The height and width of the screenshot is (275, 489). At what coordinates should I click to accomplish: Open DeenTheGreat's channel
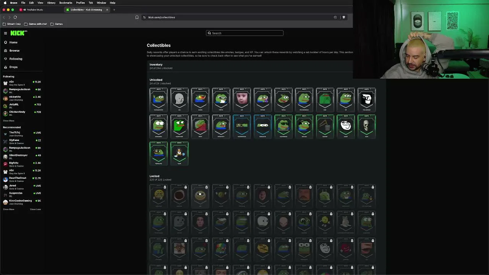coord(22,179)
